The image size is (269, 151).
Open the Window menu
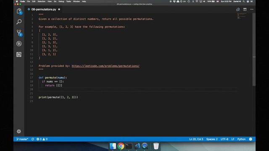click(76, 1)
